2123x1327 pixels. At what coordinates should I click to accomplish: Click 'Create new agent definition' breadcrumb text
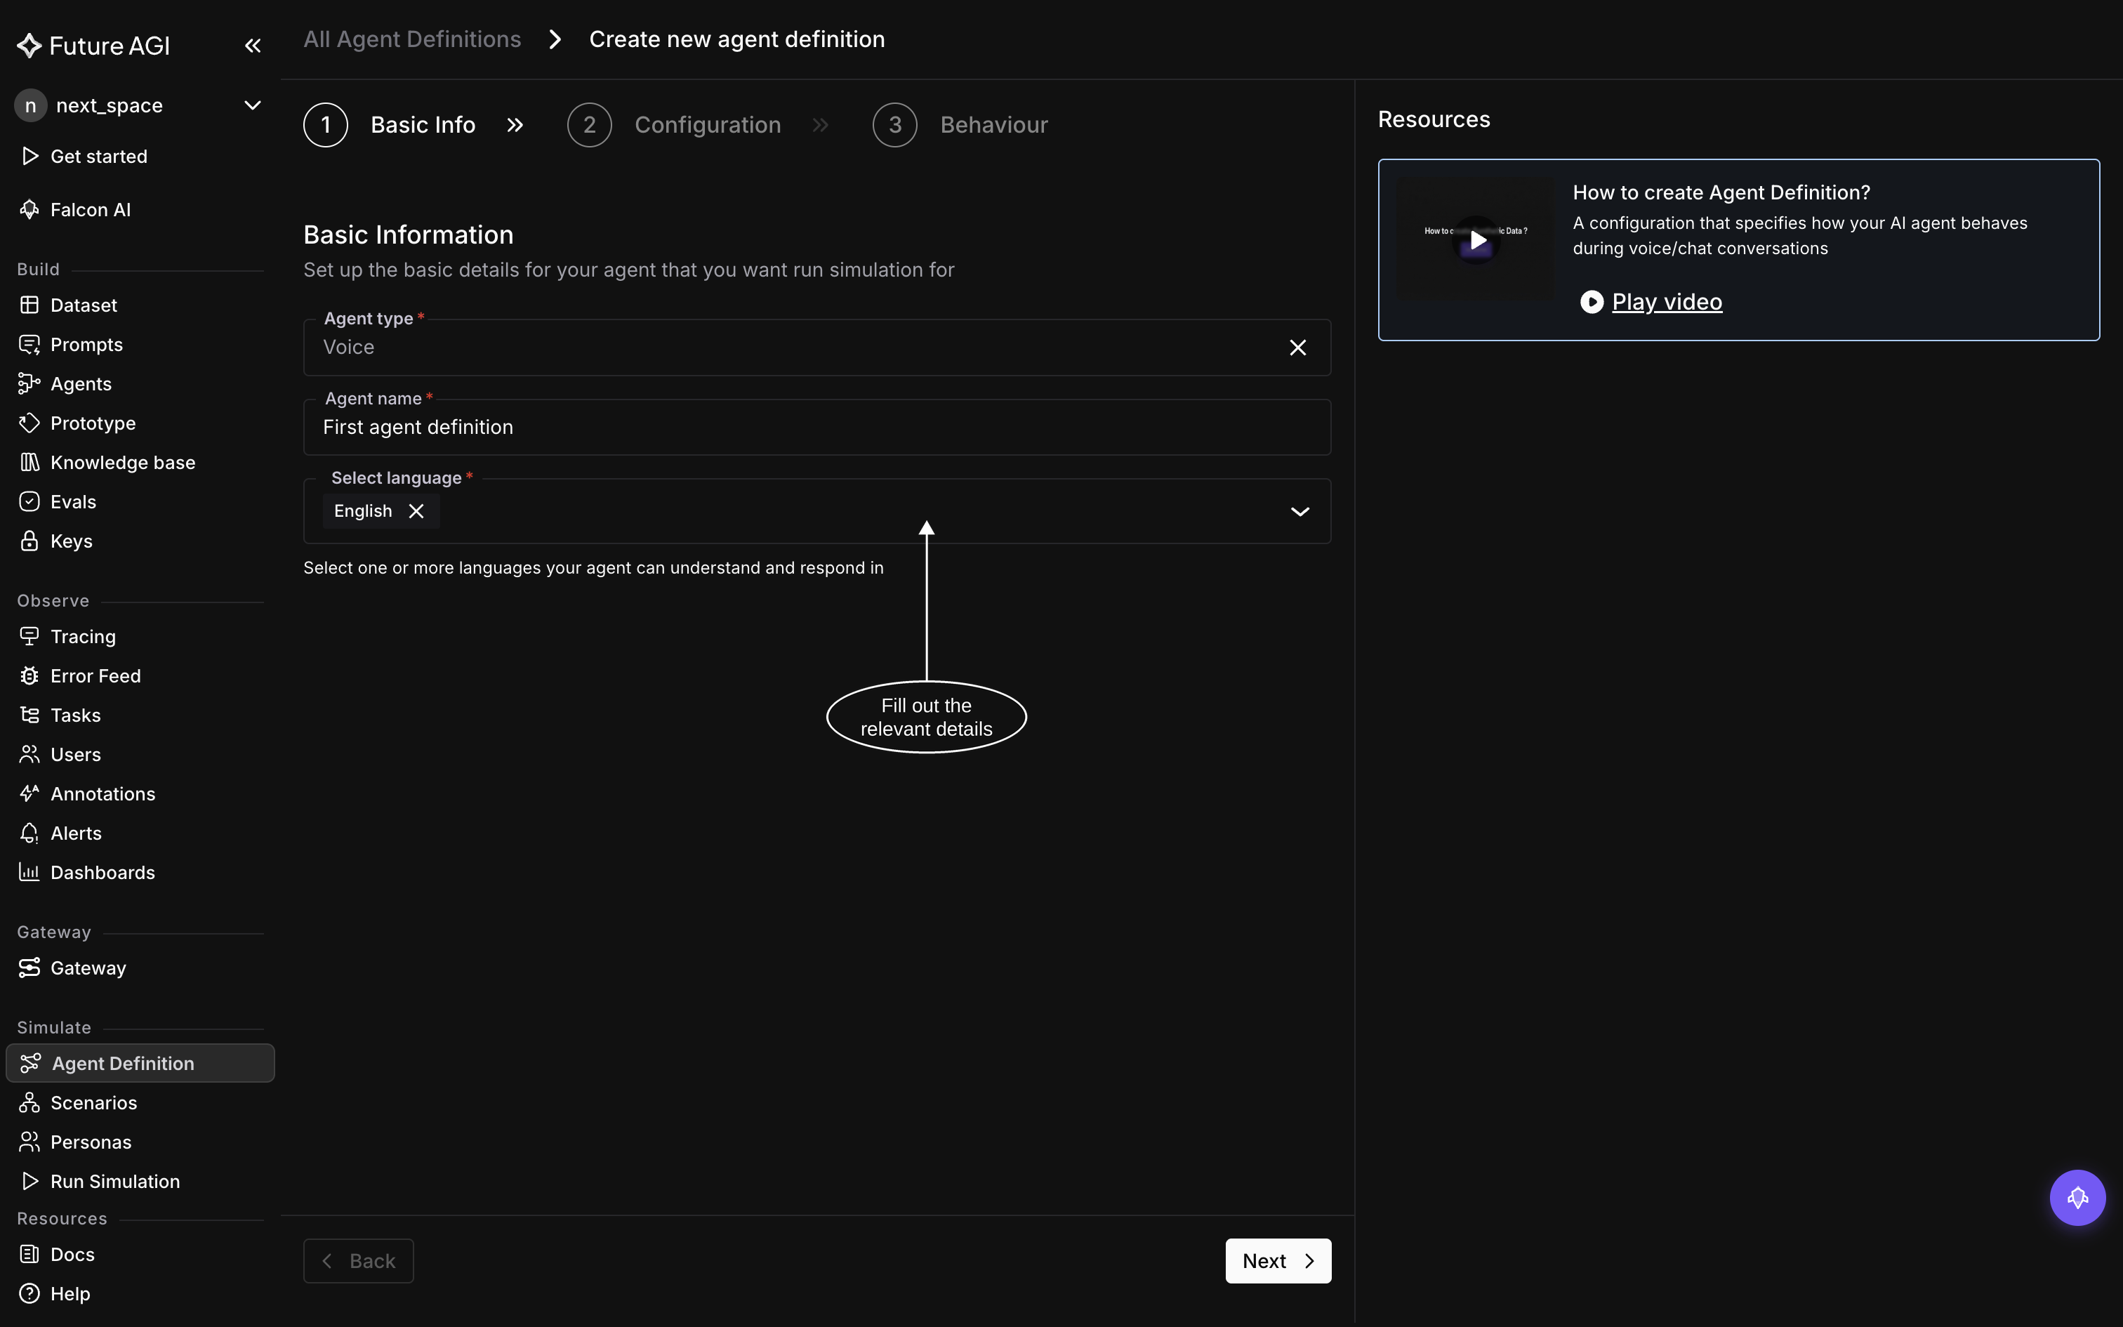[737, 39]
